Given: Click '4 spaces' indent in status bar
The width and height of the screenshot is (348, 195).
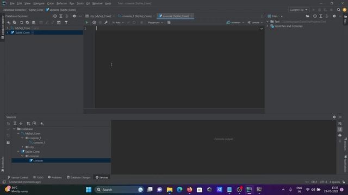Looking at the screenshot, I should click(x=334, y=182).
